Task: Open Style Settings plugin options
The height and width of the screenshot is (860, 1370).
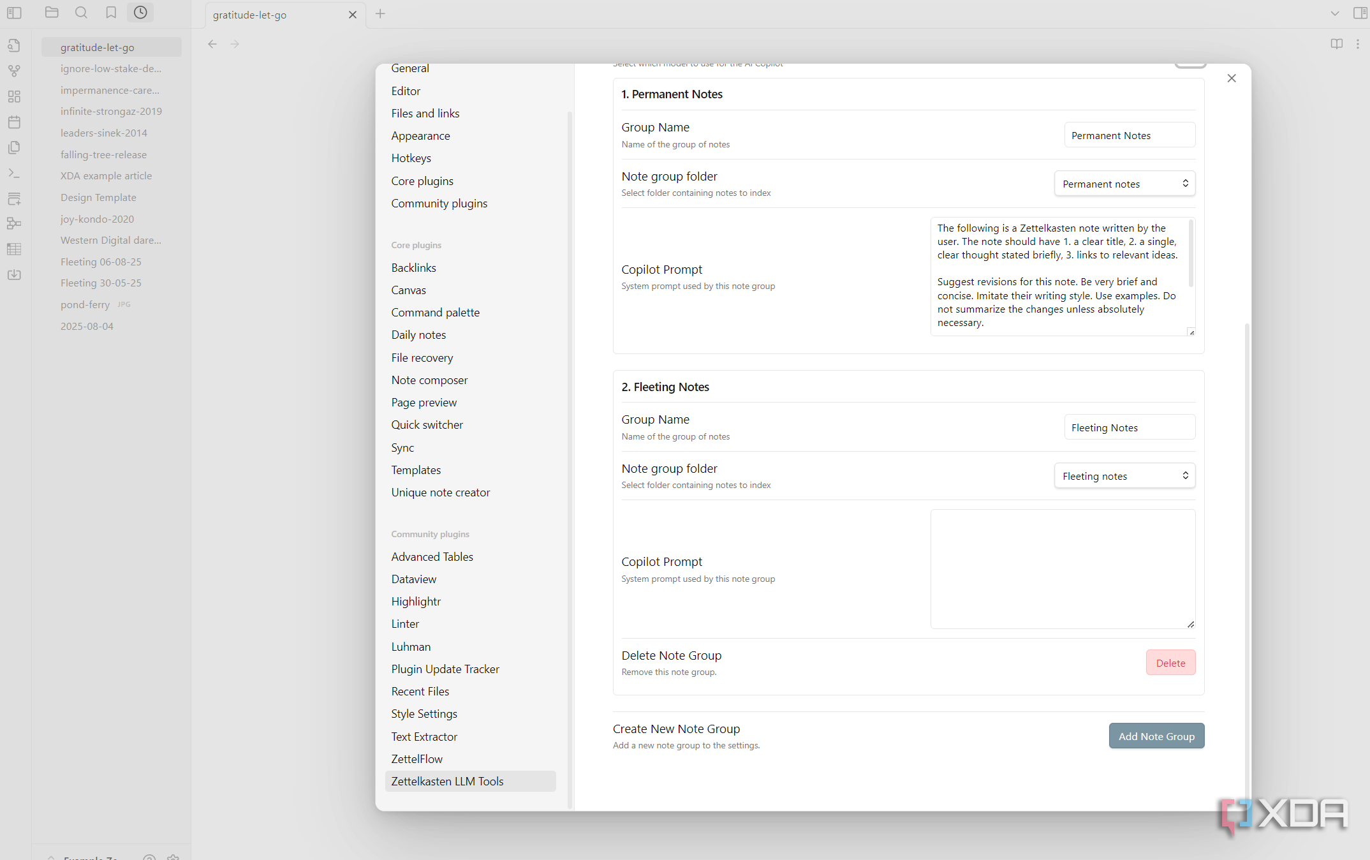Action: click(x=424, y=713)
